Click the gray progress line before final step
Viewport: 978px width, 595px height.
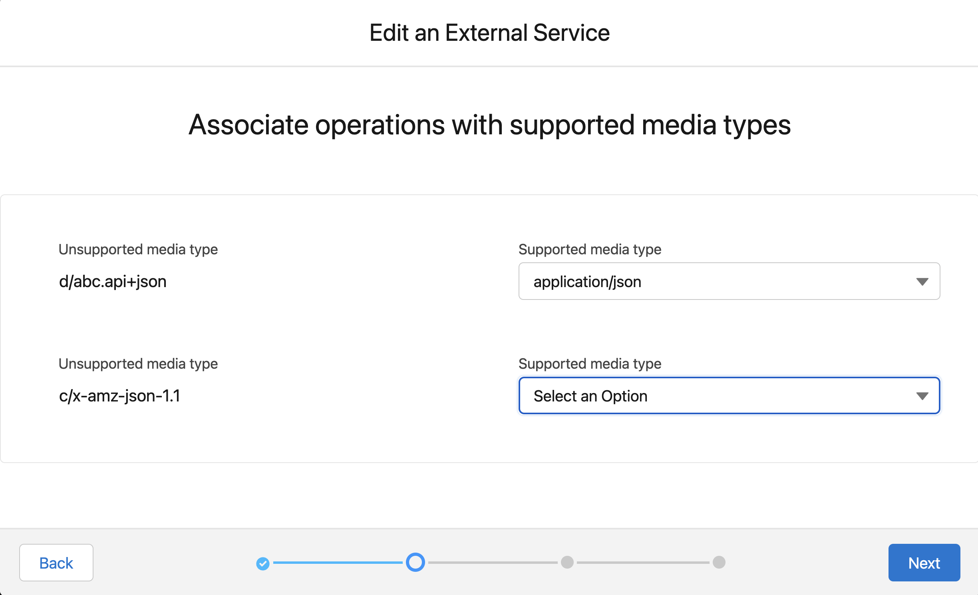(642, 563)
